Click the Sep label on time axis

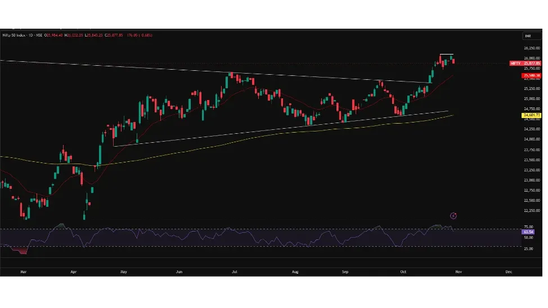(345, 271)
